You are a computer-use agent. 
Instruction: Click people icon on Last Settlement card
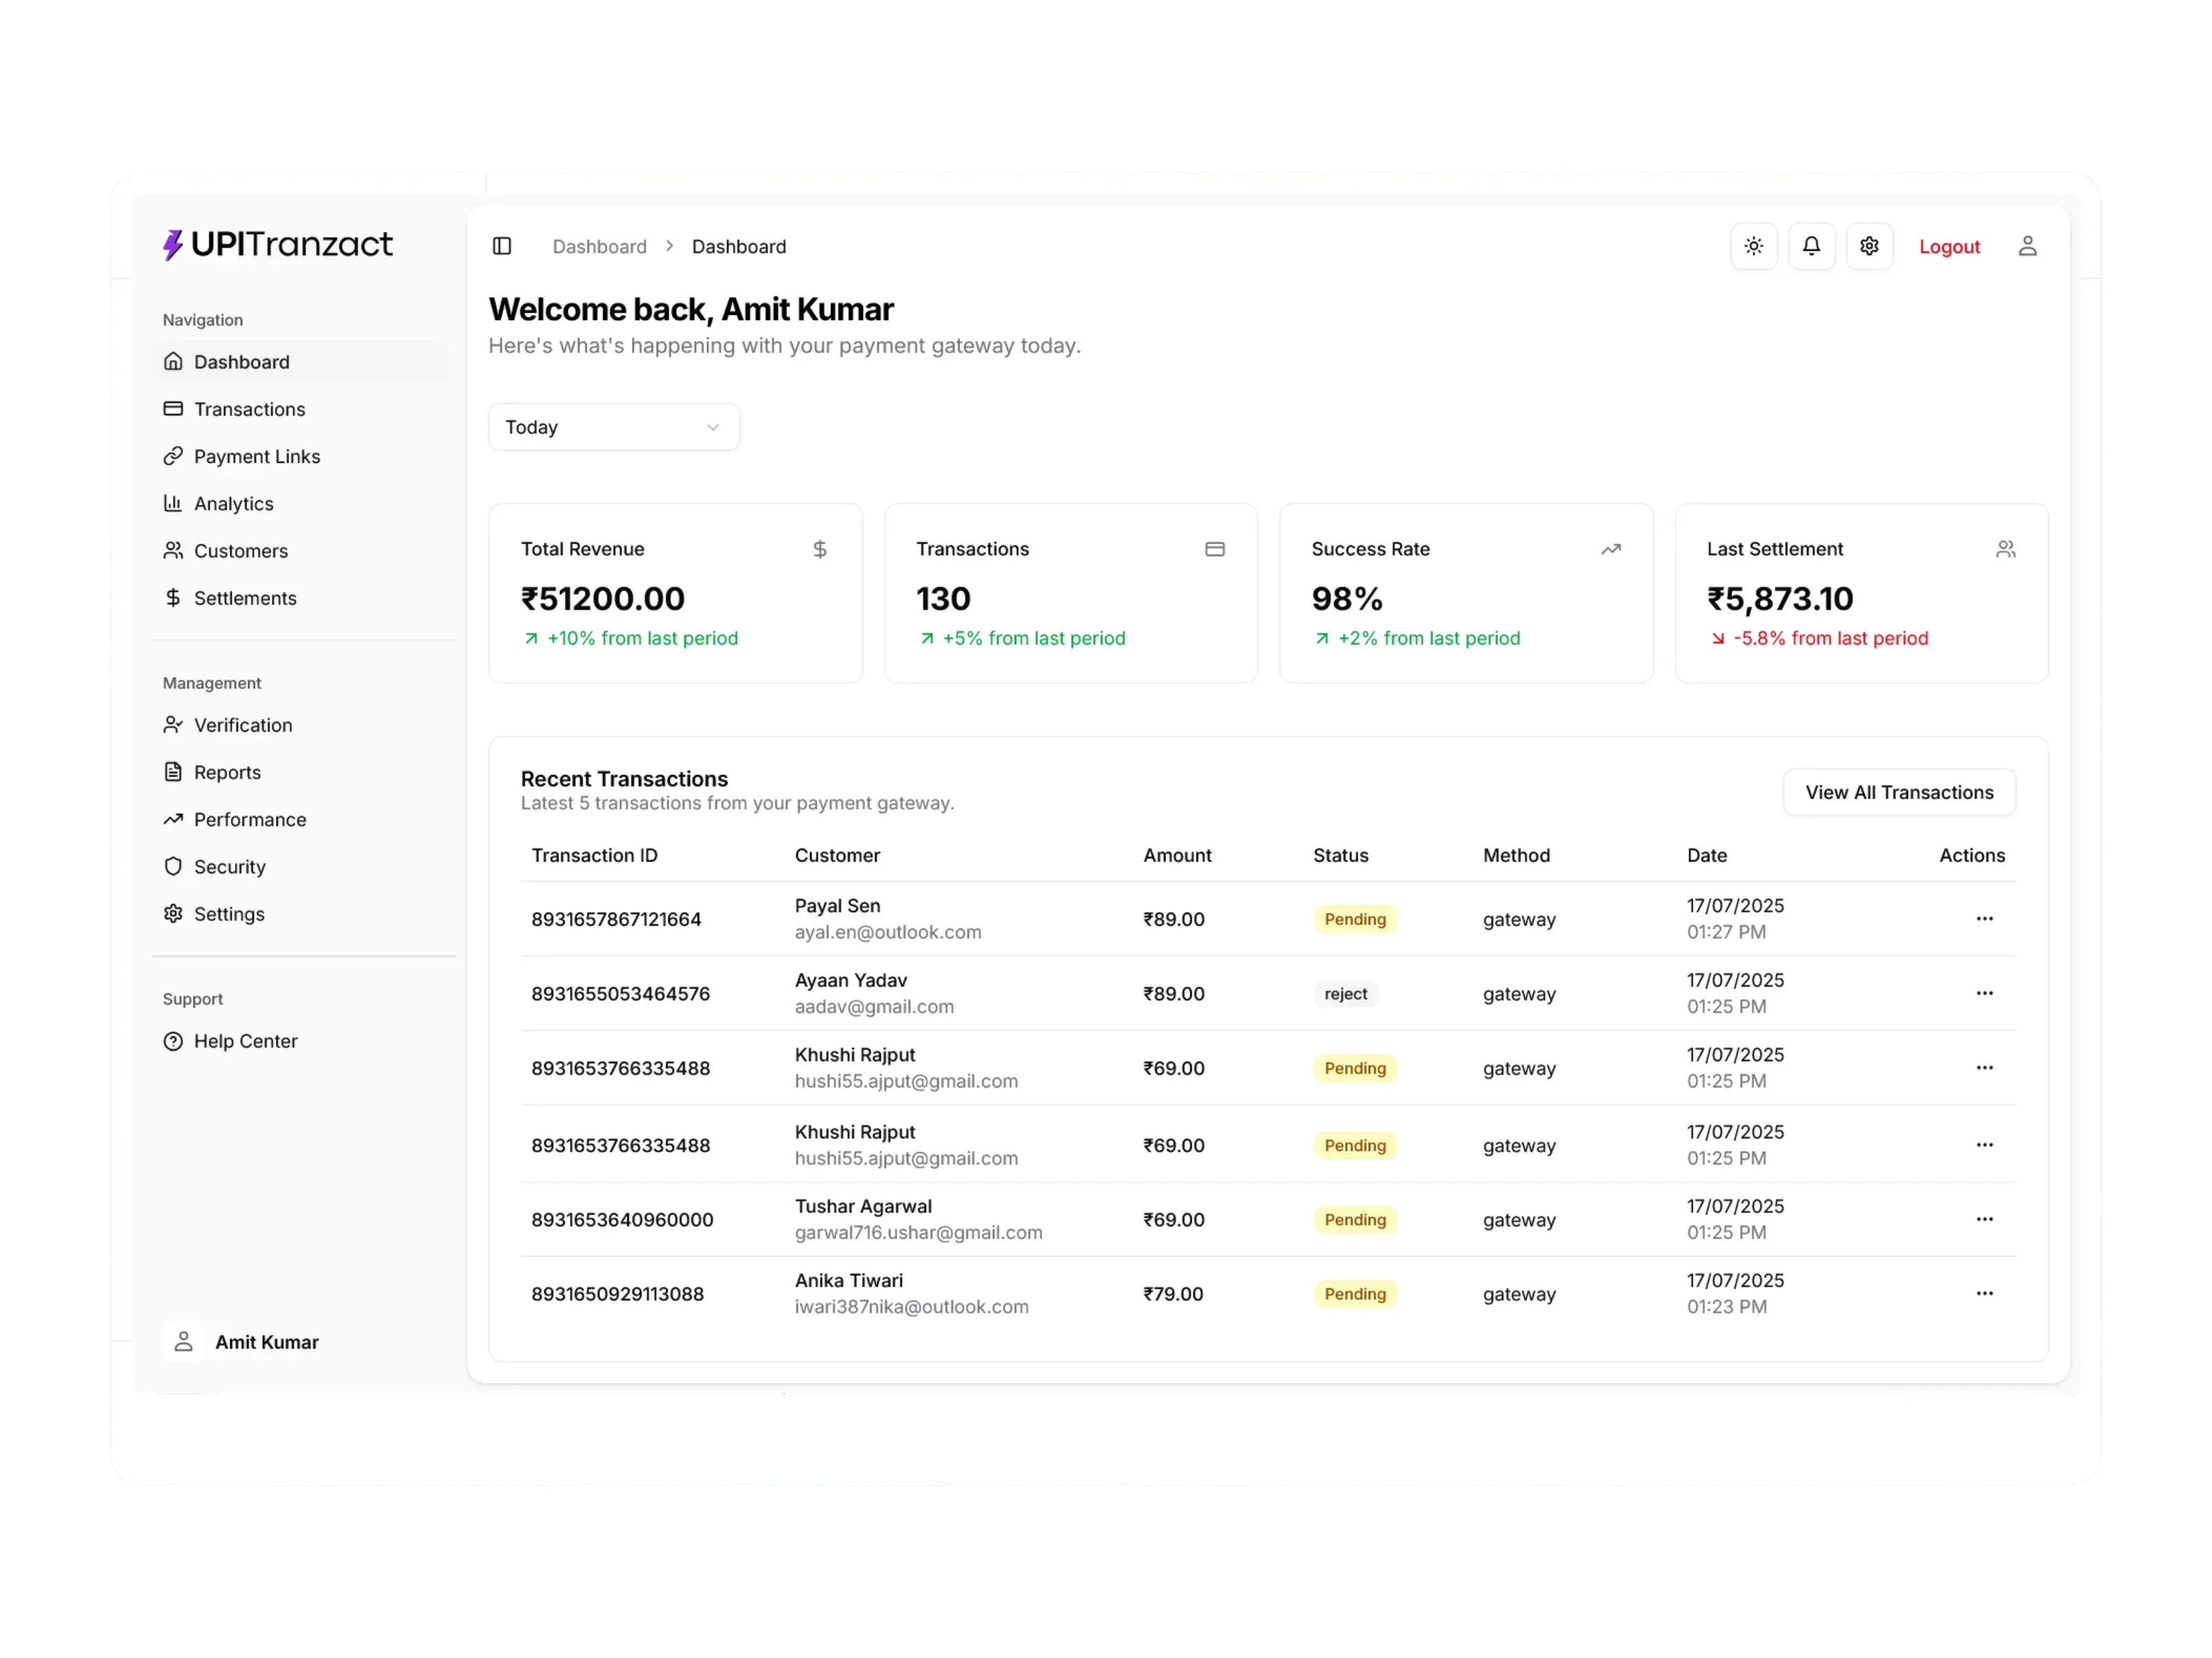coord(2005,549)
